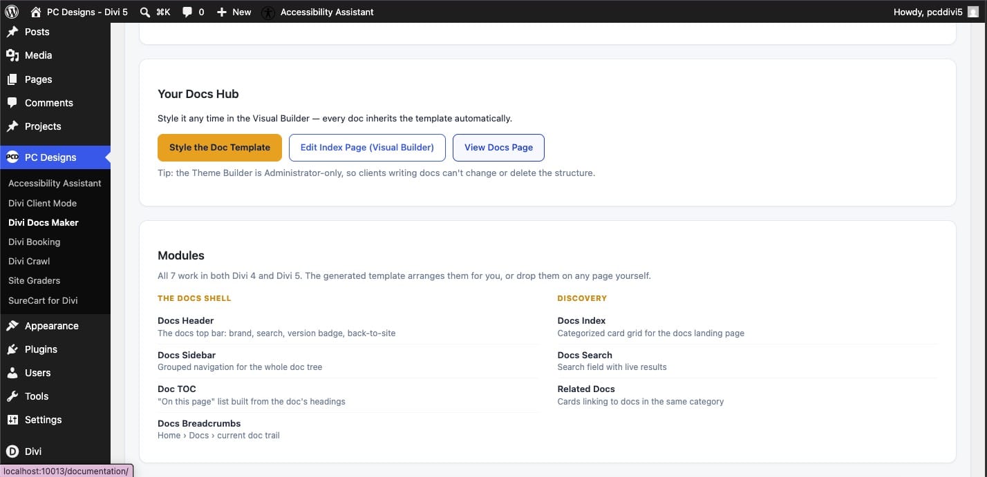The width and height of the screenshot is (987, 477).
Task: Click Docs Index module title
Action: (x=581, y=321)
